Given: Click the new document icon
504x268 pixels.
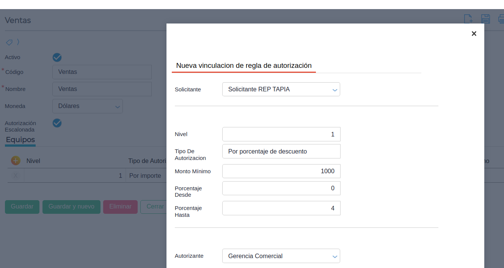Looking at the screenshot, I should (468, 19).
